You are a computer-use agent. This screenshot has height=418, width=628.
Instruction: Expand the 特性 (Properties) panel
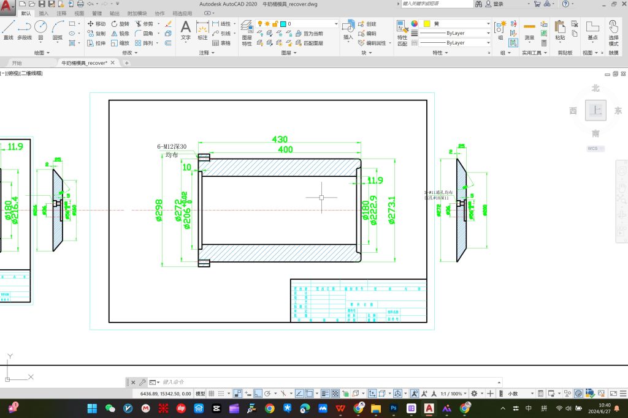pos(440,53)
